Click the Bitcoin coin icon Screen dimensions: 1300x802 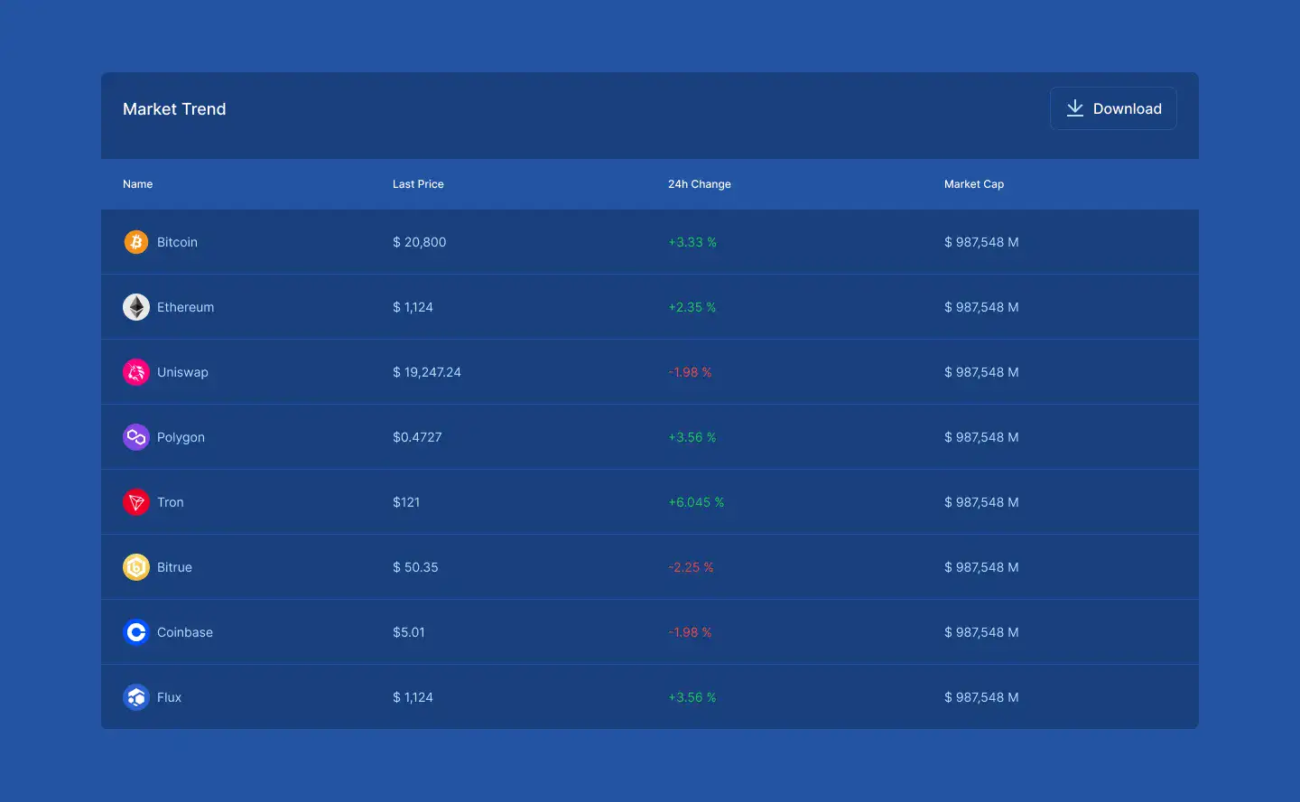[x=136, y=242]
